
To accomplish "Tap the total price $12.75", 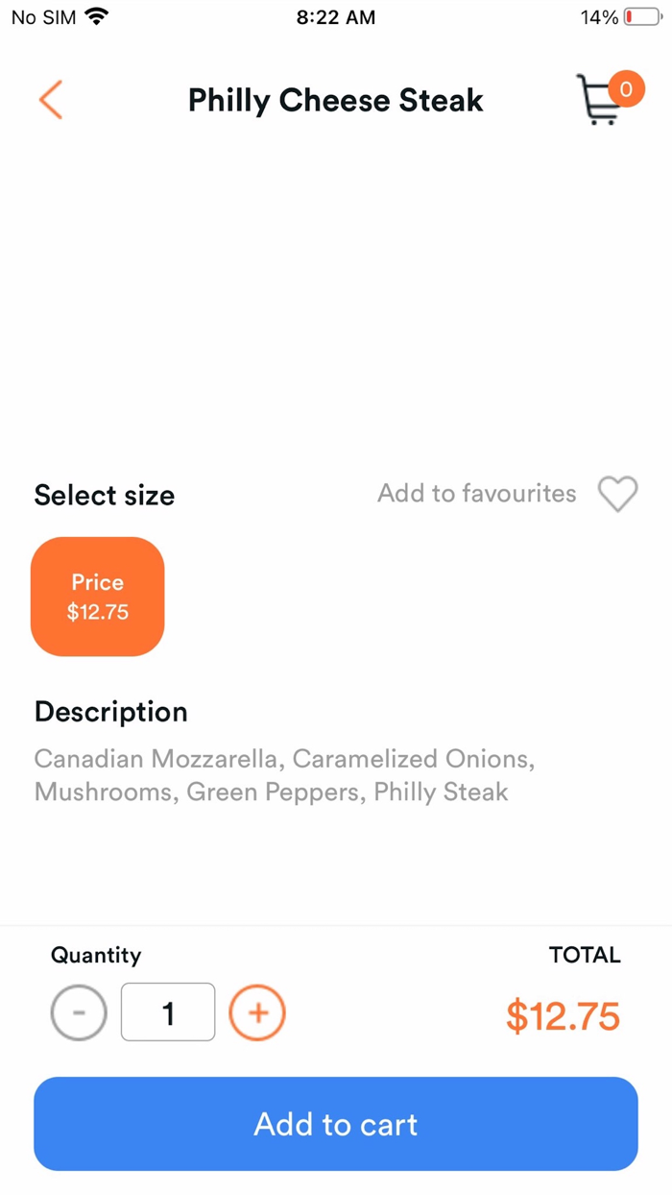I will coord(563,1016).
